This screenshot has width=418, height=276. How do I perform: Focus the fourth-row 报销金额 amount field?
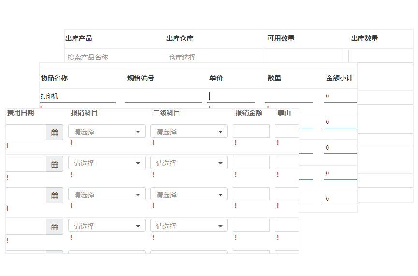[x=251, y=226]
